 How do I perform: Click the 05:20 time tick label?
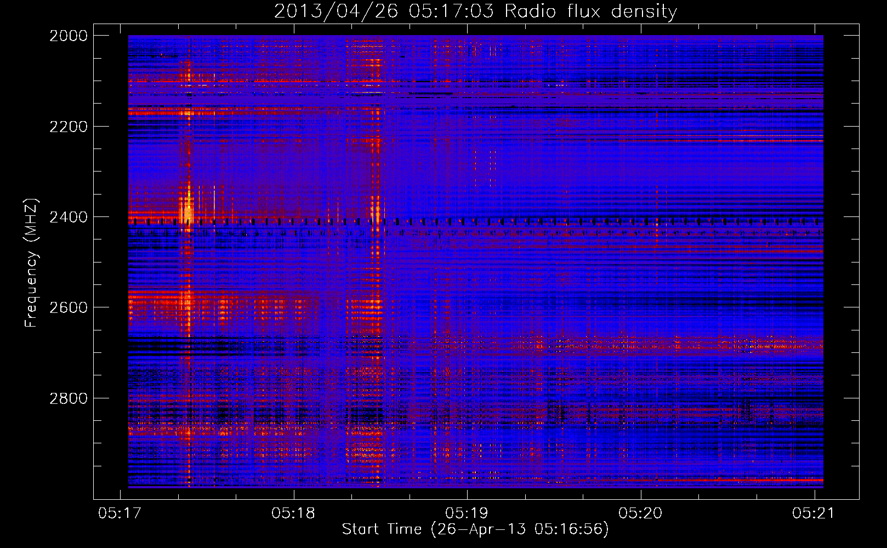640,513
